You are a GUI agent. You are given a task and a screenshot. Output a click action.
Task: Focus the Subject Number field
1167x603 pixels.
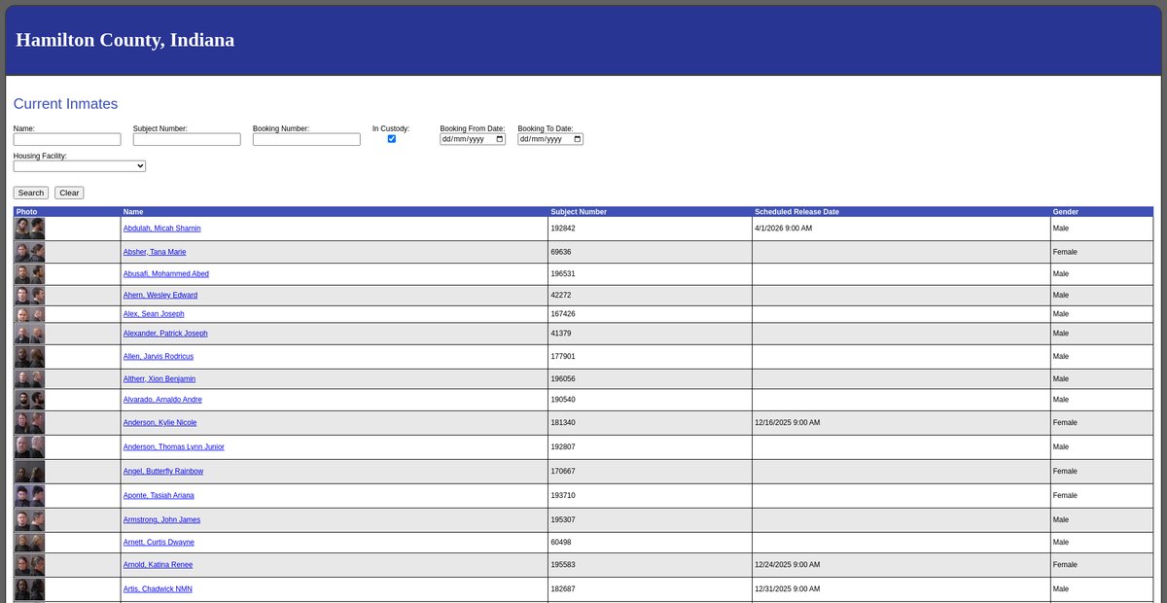(187, 139)
